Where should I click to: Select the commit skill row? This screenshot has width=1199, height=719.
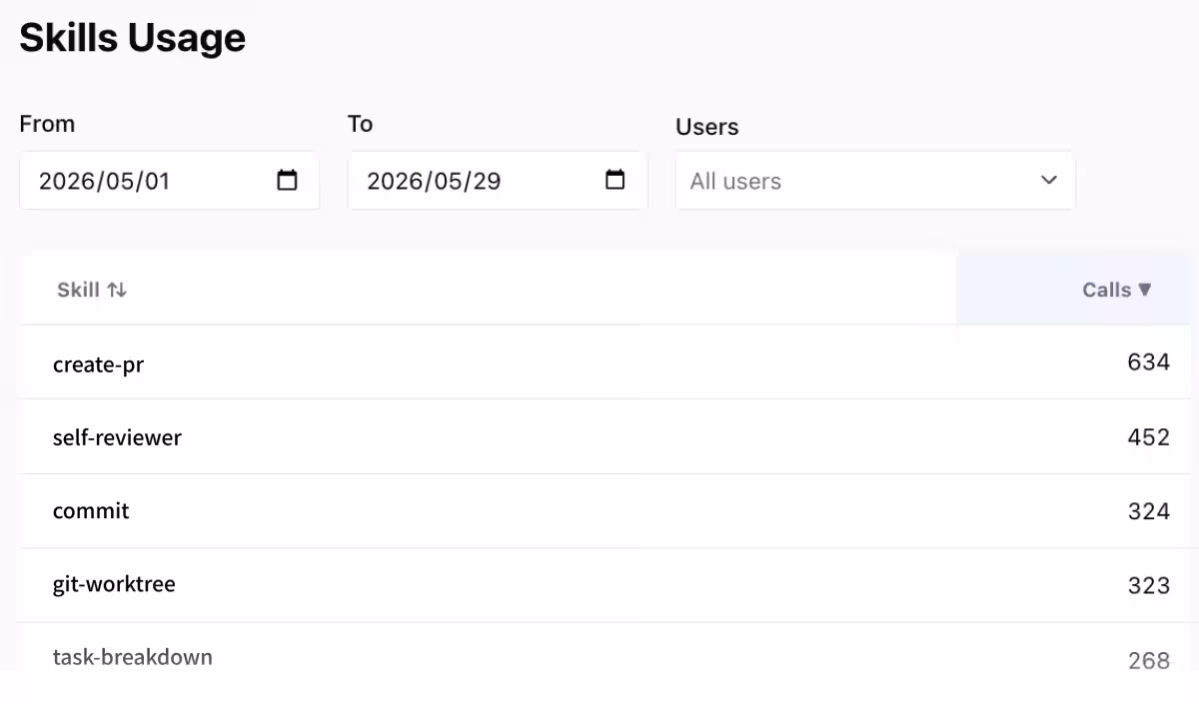coord(604,510)
